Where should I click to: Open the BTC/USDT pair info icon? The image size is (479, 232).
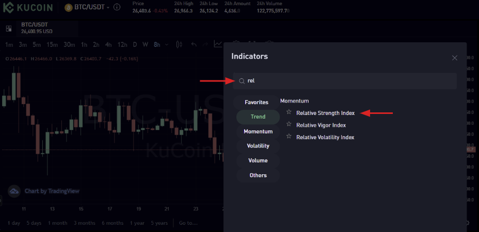coord(117,8)
